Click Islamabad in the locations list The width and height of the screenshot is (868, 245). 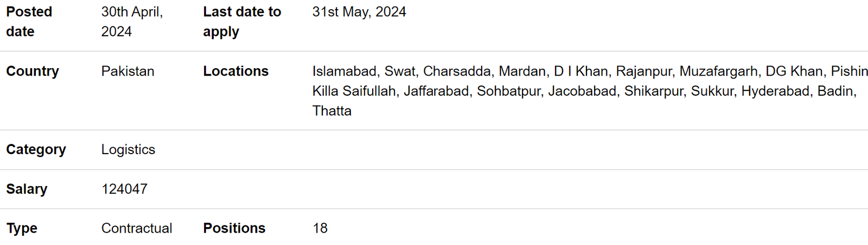tap(344, 71)
